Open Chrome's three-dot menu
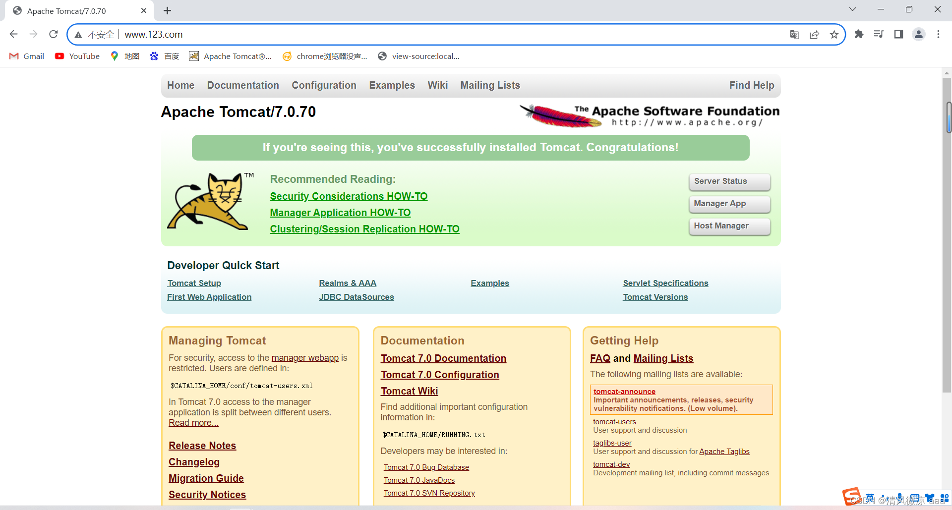Image resolution: width=952 pixels, height=510 pixels. (938, 34)
